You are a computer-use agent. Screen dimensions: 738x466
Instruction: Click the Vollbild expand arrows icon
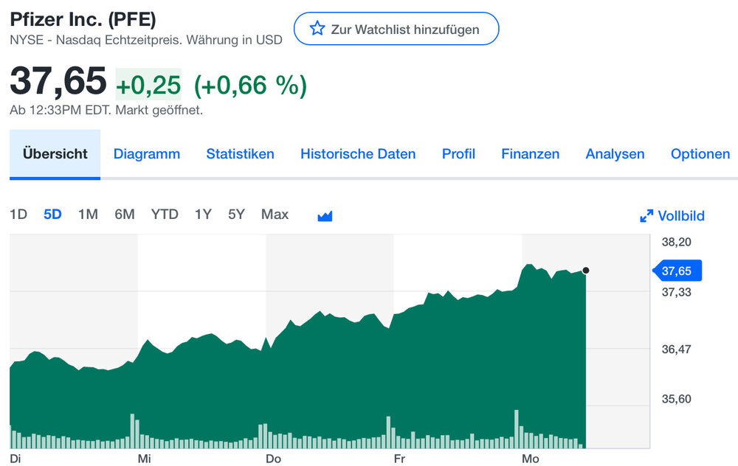click(646, 216)
